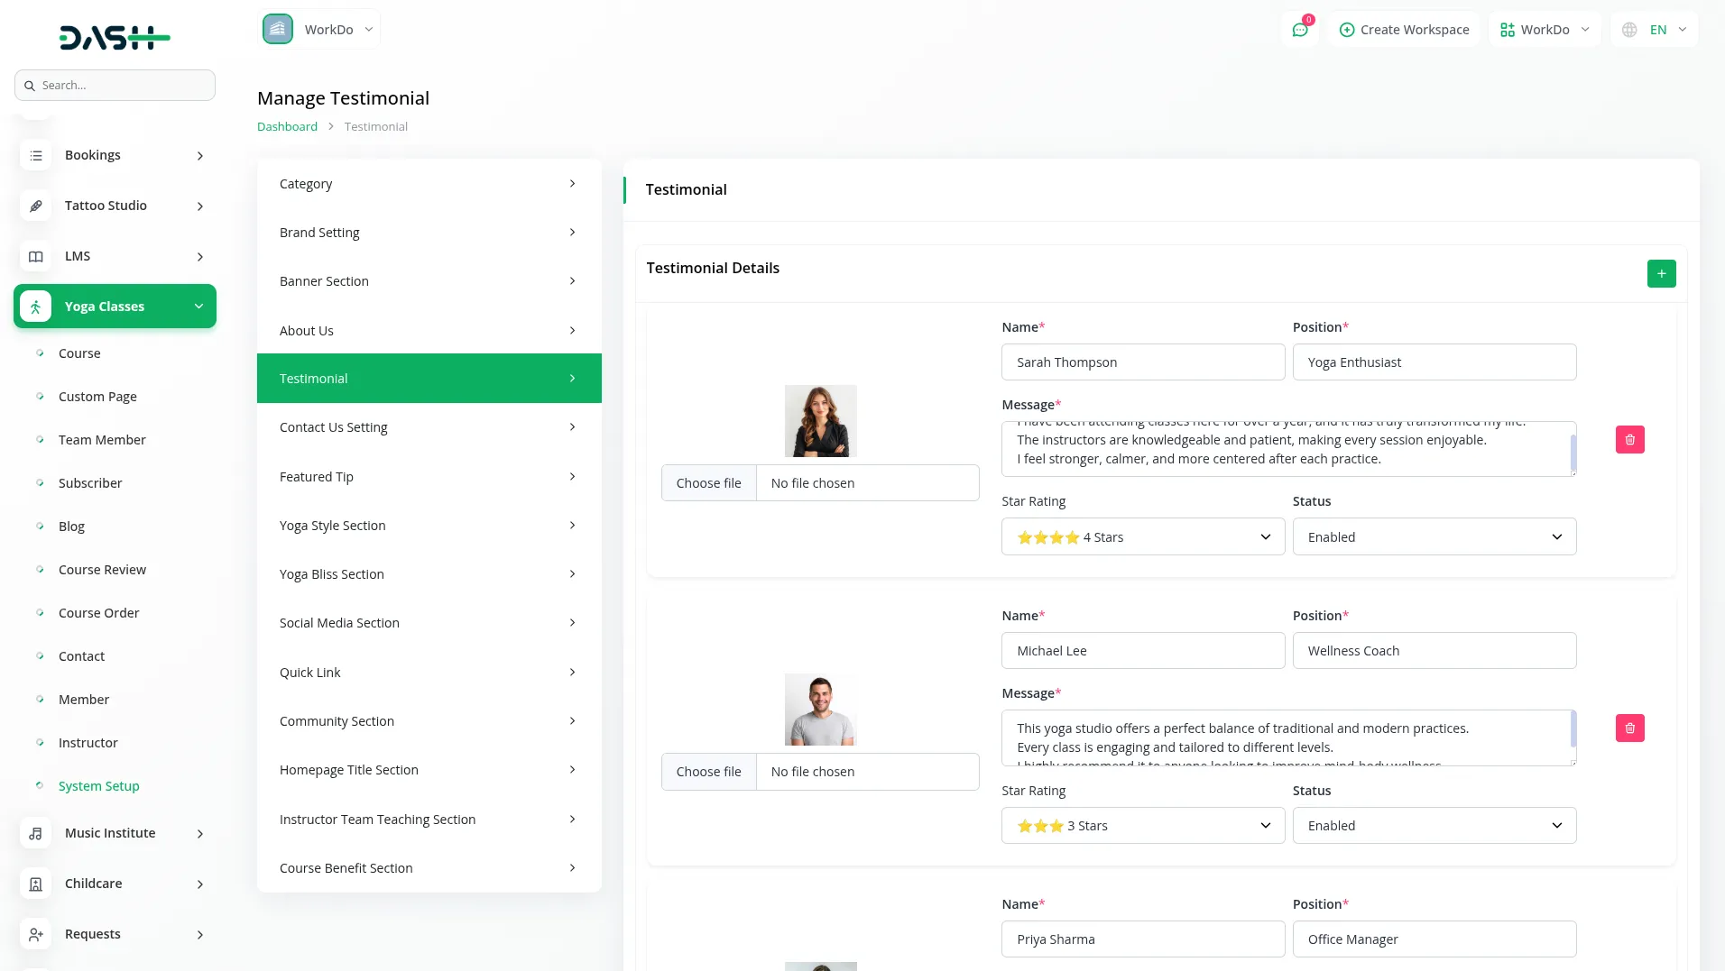This screenshot has height=971, width=1725.
Task: Click the Name field containing Michael Lee
Action: 1142,651
